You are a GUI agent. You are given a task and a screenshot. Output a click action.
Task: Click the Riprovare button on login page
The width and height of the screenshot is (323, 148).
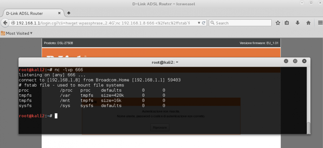click(160, 128)
